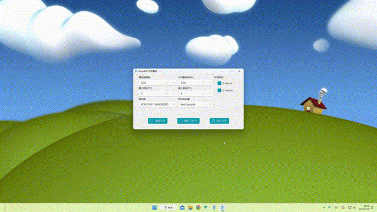Increase the 0.50 IoU threshold value

tap(203, 82)
